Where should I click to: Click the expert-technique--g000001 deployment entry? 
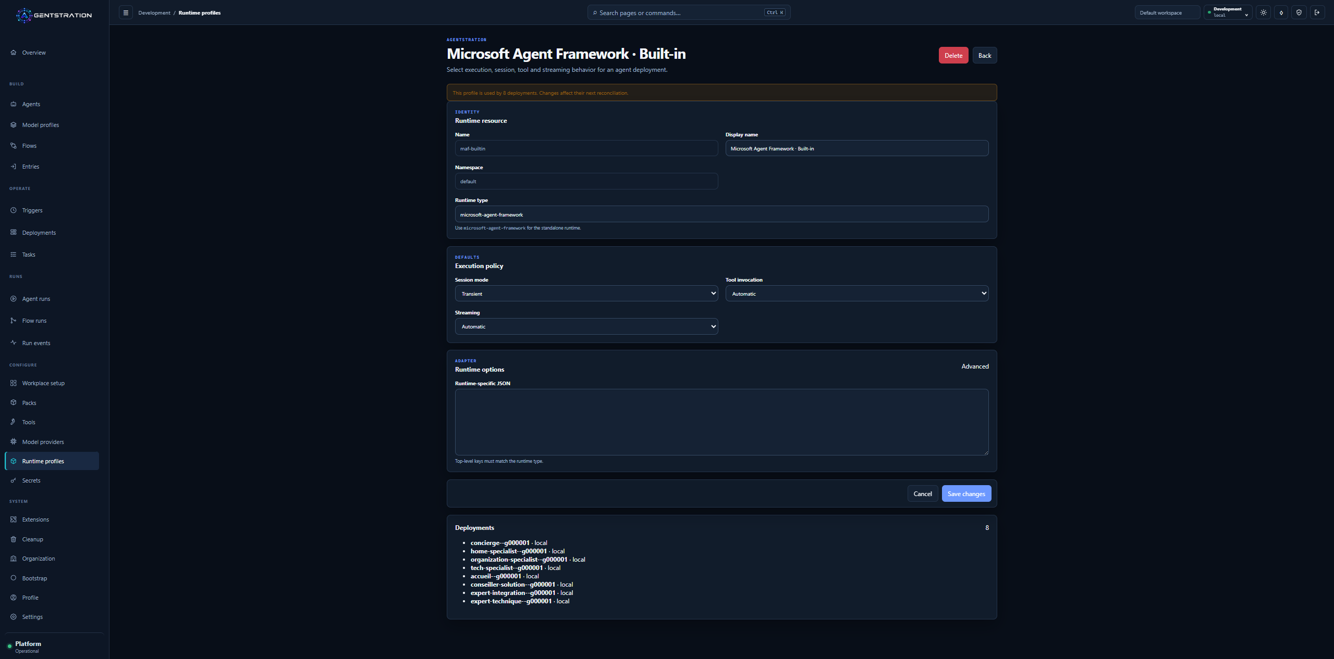click(520, 601)
